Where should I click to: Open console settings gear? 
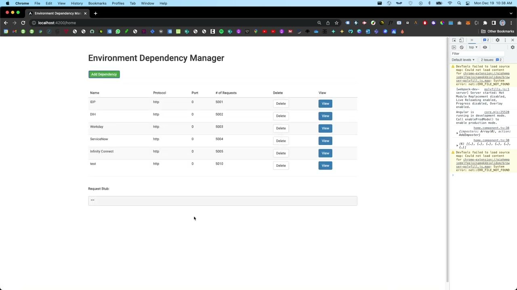pos(513,47)
